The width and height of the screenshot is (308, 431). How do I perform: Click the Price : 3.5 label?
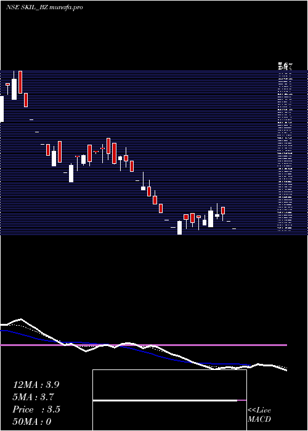click(x=36, y=409)
